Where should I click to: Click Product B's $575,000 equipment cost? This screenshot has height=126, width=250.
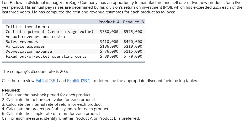tap(133, 32)
